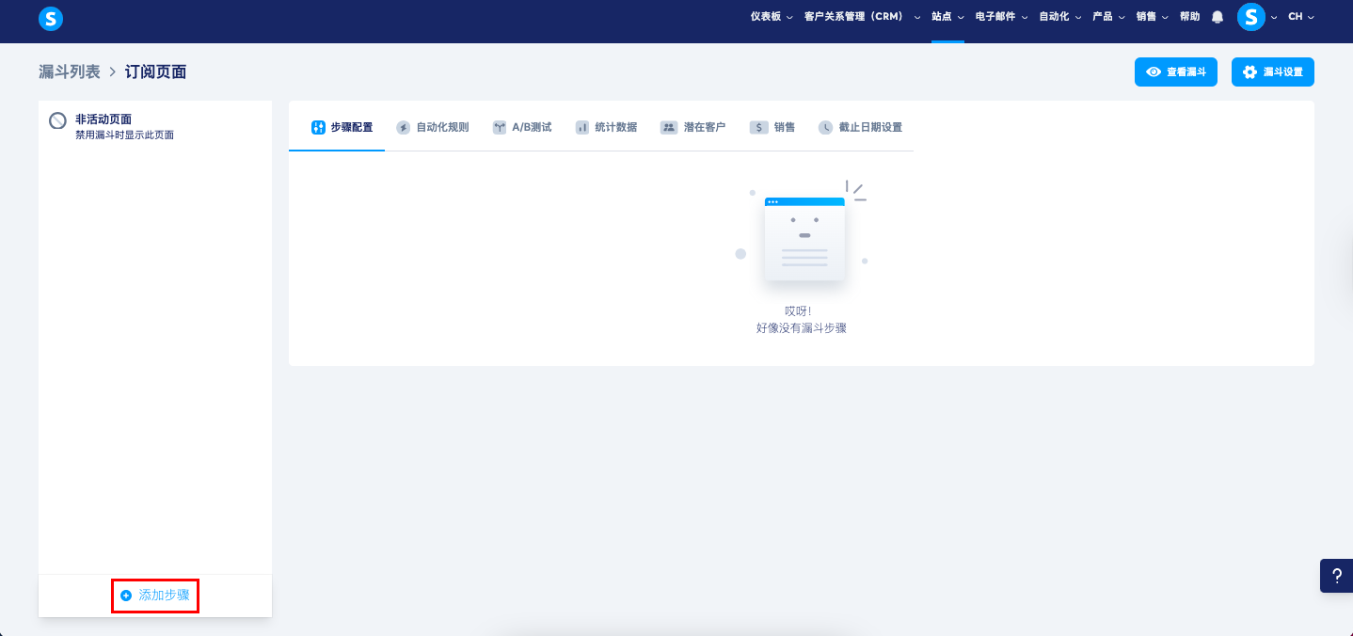Click the 销售 dollar icon
This screenshot has width=1353, height=636.
759,127
